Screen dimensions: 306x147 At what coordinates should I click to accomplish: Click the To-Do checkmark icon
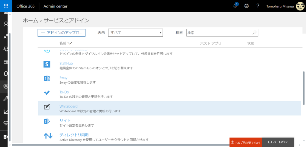pyautogui.click(x=47, y=93)
